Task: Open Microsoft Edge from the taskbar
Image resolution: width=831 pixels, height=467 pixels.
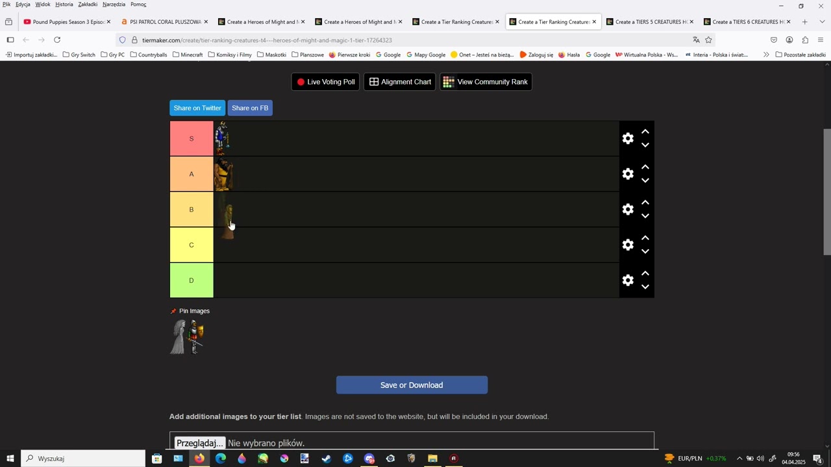Action: (221, 459)
